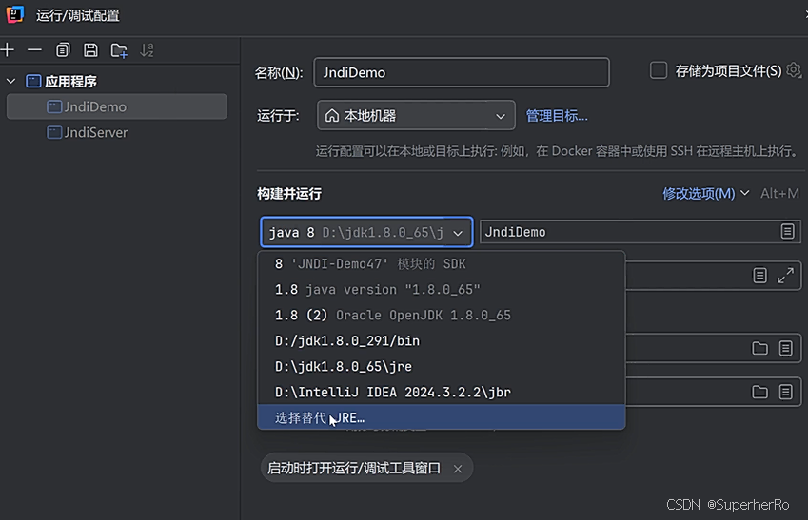The height and width of the screenshot is (520, 808).
Task: Choose D:\jdk1.8.0_65\jre option
Action: pyautogui.click(x=441, y=367)
